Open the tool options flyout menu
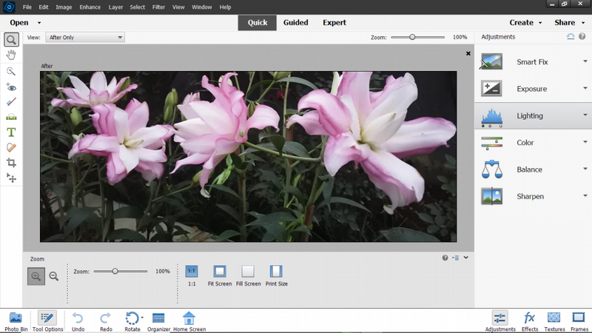This screenshot has height=333, width=592. [456, 258]
